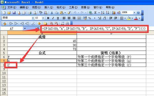Open the font name 宋体 dropdown
This screenshot has height=96, width=154.
coord(33,18)
